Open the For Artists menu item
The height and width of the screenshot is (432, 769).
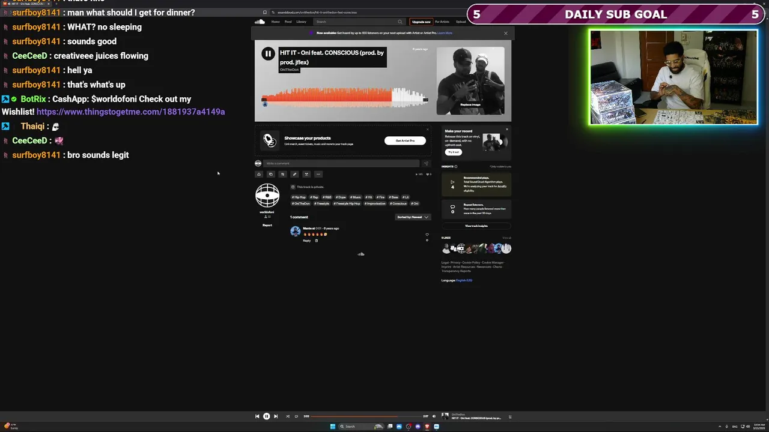442,22
